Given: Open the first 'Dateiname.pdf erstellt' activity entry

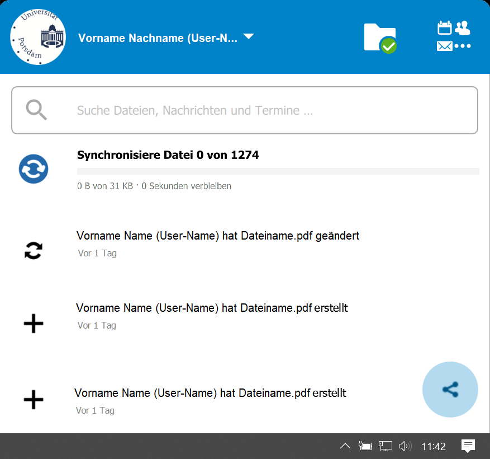Looking at the screenshot, I should pyautogui.click(x=212, y=308).
